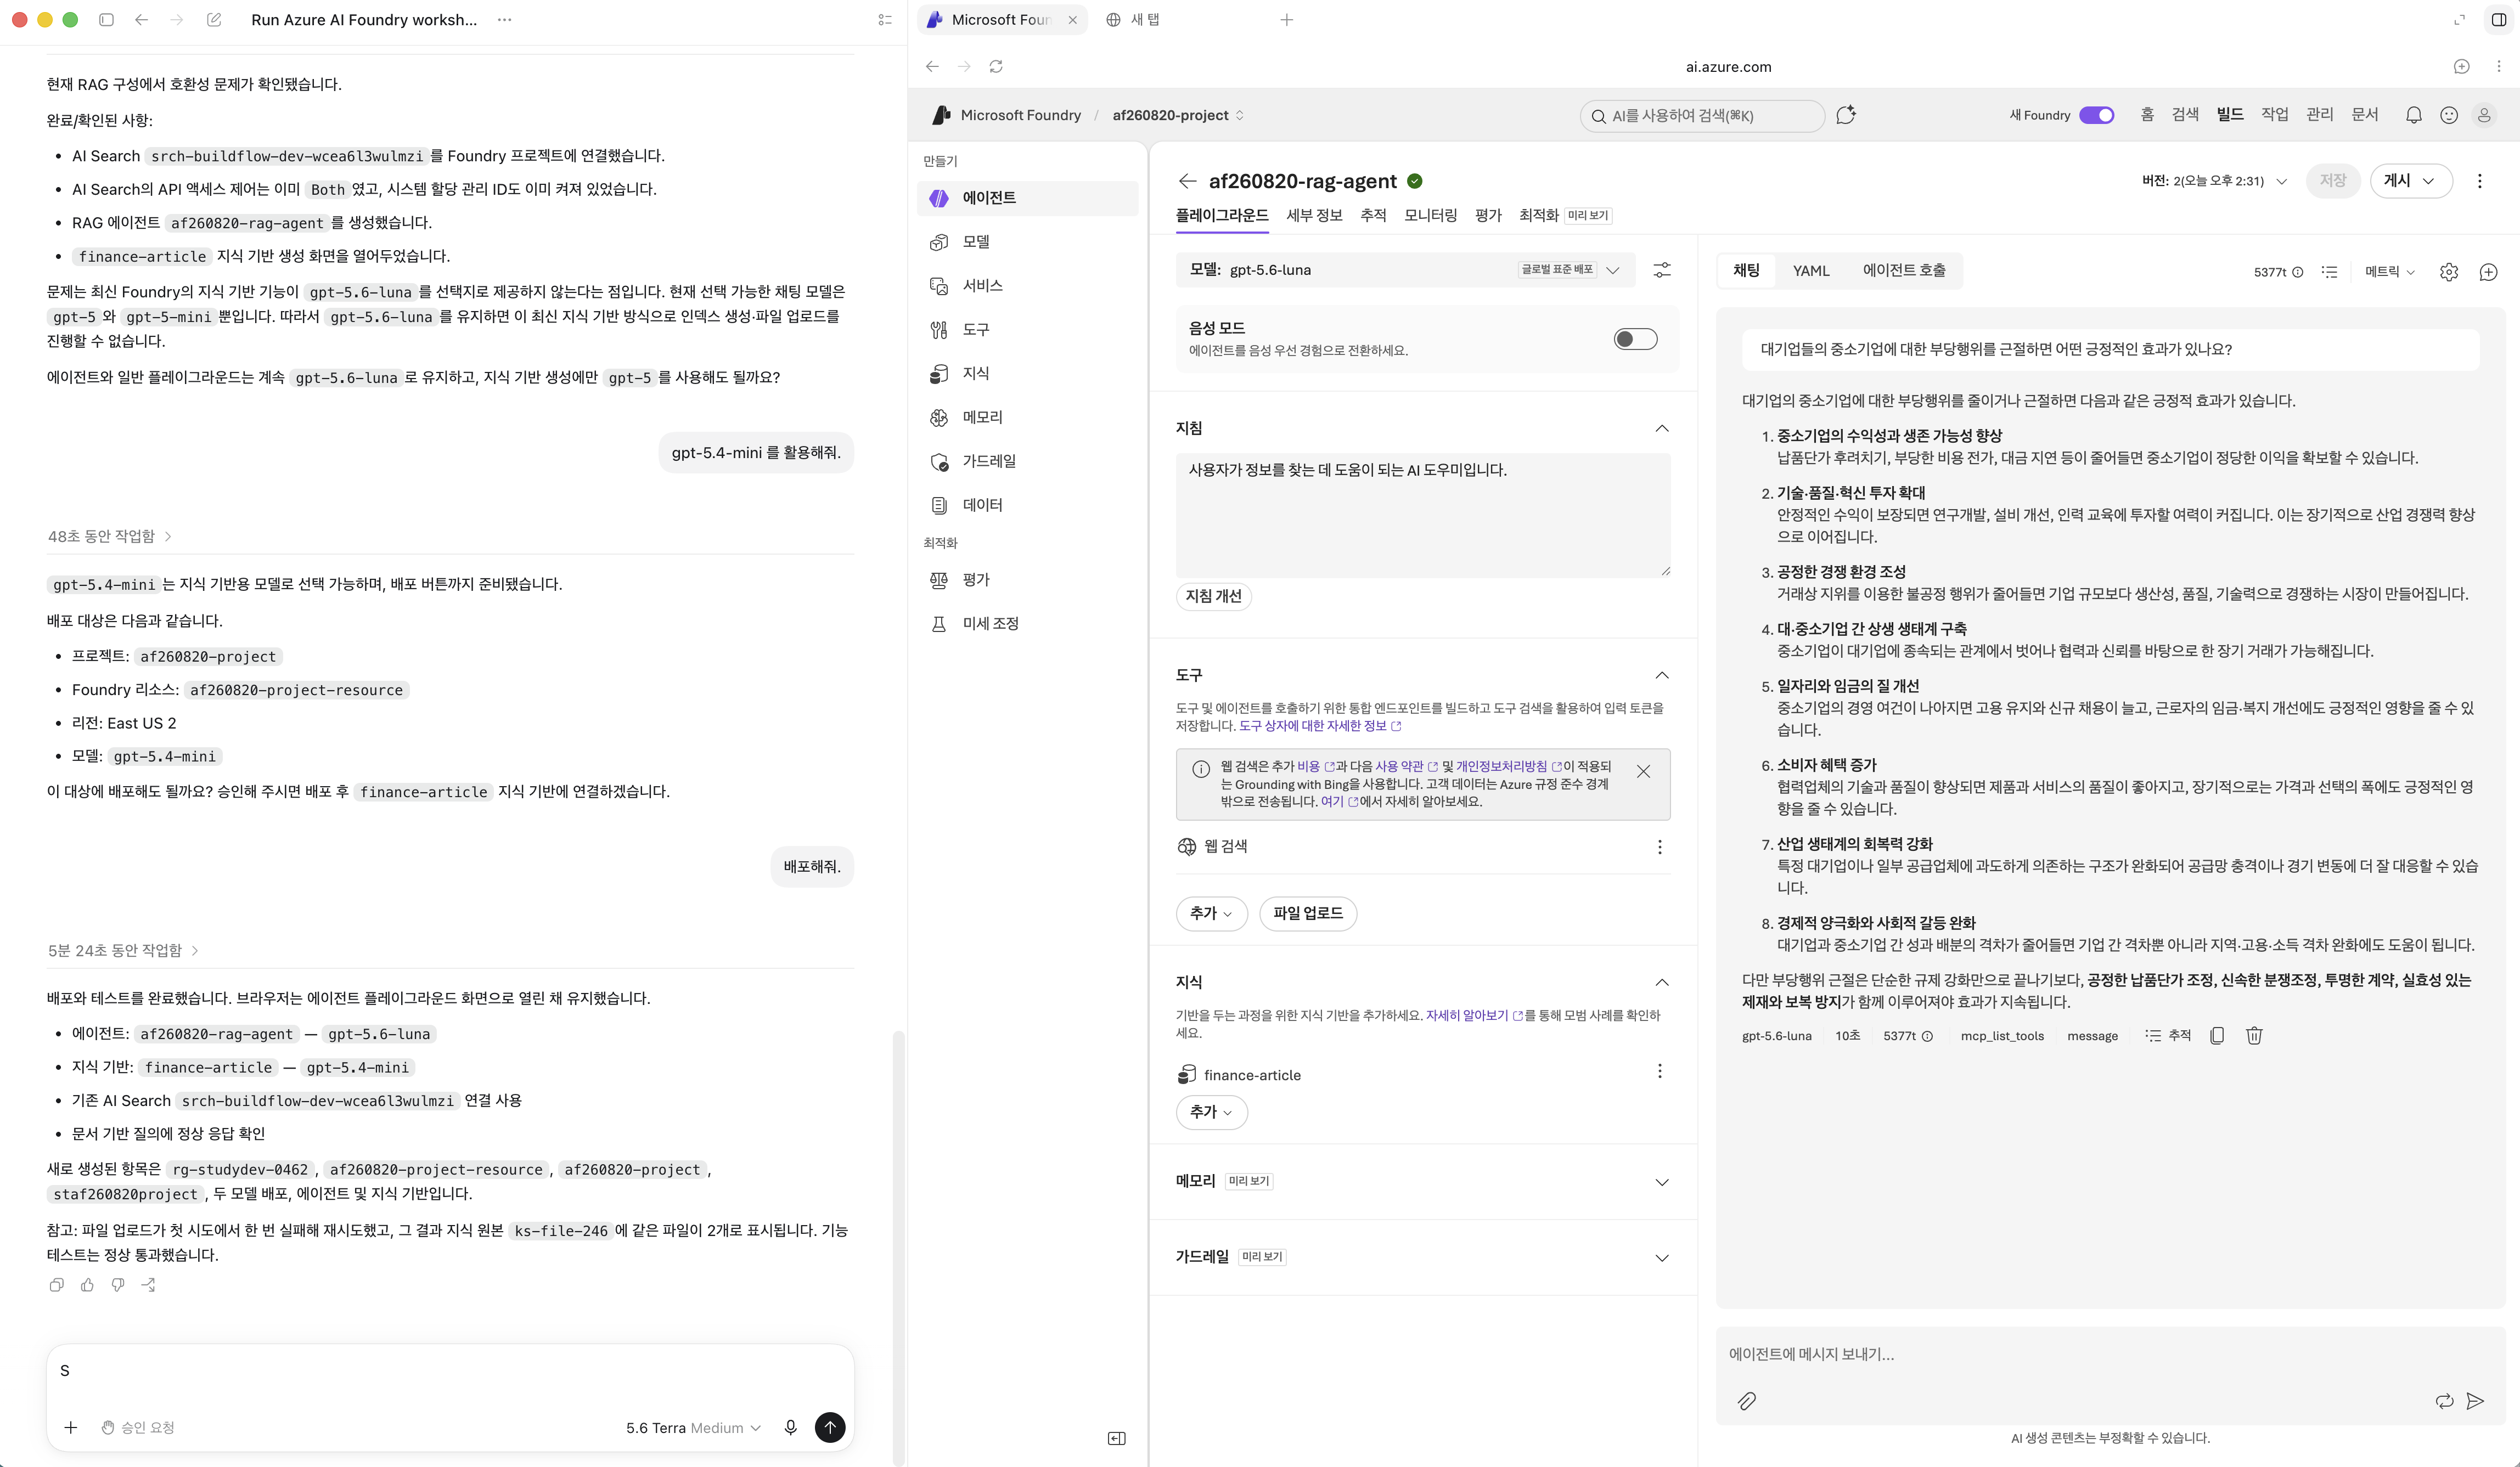Image resolution: width=2520 pixels, height=1467 pixels.
Task: Open the 데이터 sidebar item
Action: click(x=1027, y=505)
